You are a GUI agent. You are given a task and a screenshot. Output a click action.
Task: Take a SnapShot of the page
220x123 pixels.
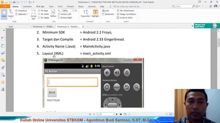(21, 11)
